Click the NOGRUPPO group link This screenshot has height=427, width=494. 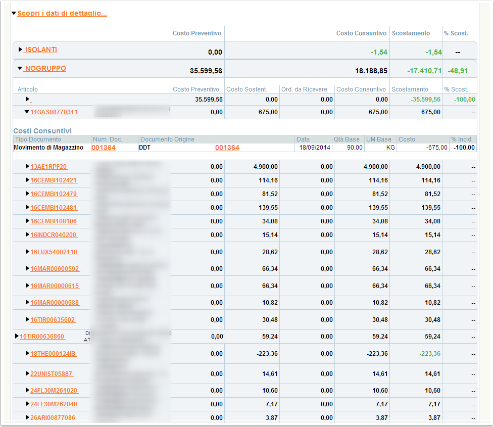coord(45,68)
